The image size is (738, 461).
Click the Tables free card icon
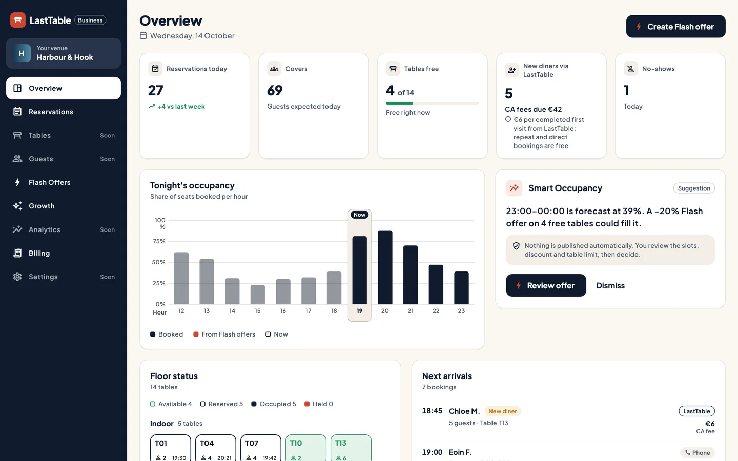click(393, 69)
